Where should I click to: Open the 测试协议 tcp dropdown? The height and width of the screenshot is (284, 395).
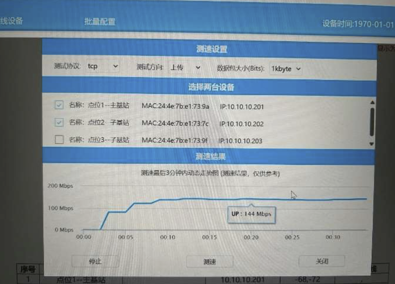[103, 66]
